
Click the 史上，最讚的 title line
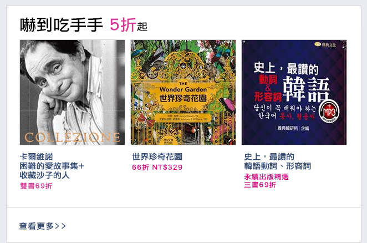tap(269, 156)
